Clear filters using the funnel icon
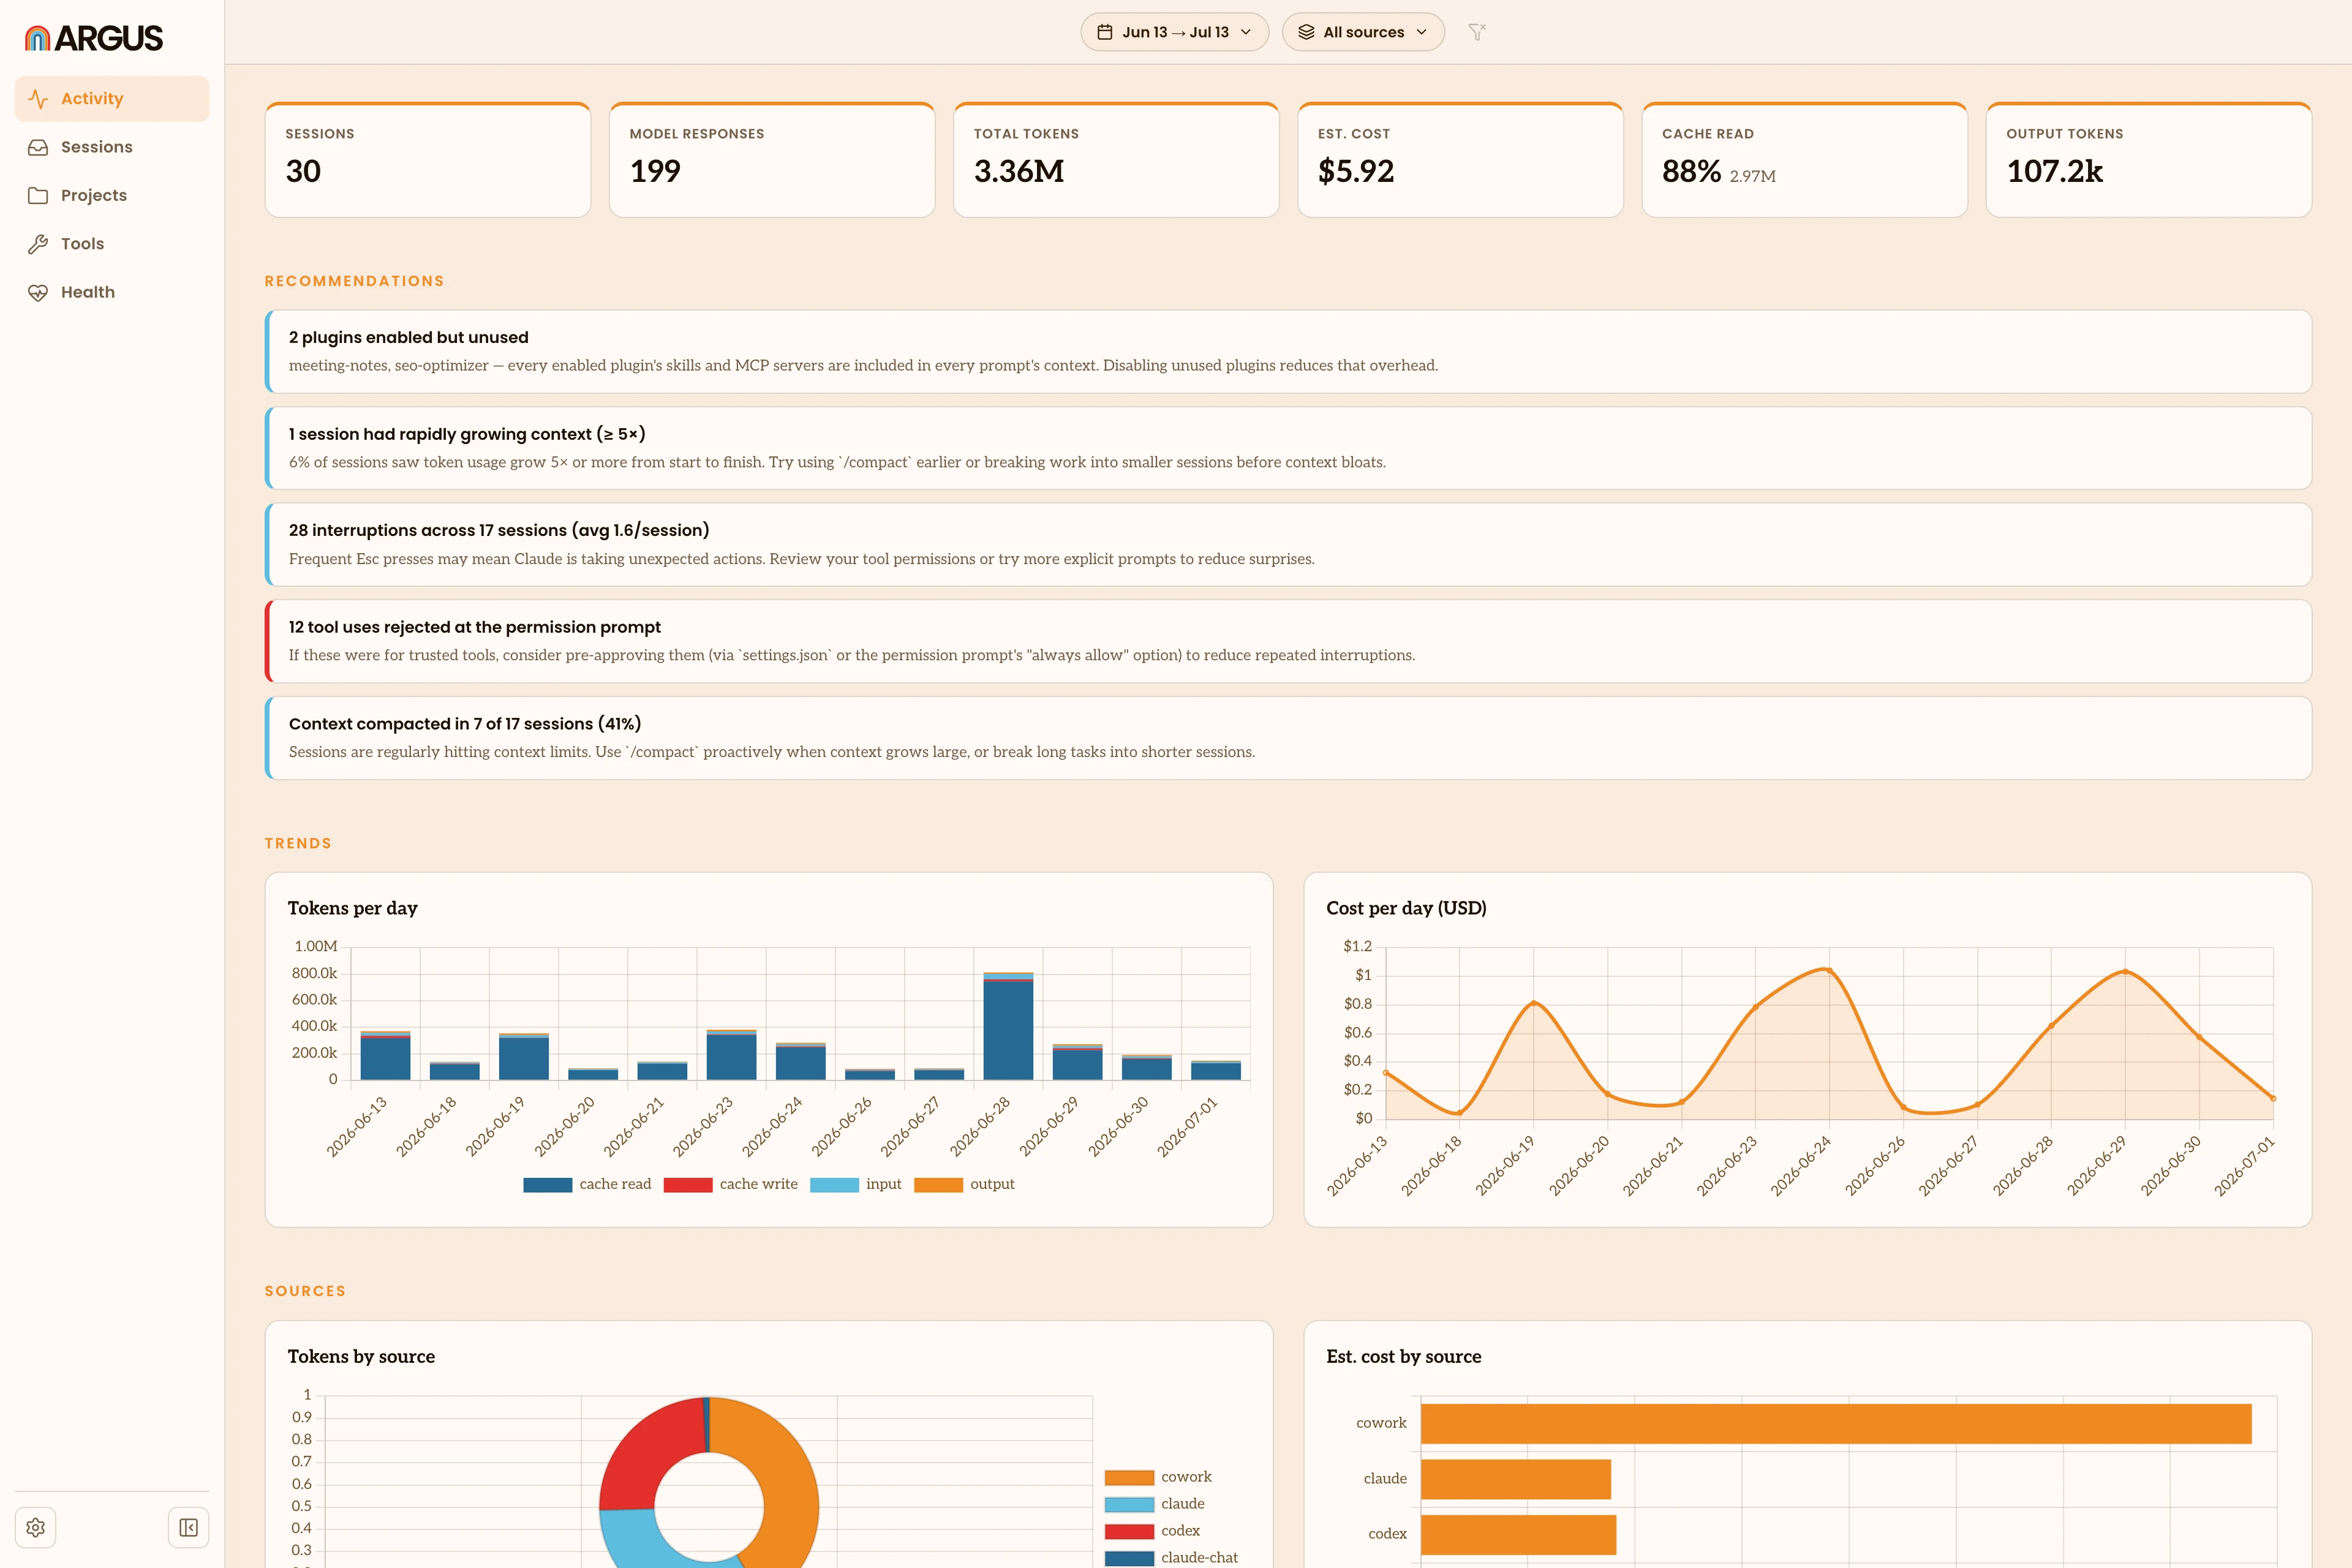Viewport: 2352px width, 1568px height. [1476, 32]
